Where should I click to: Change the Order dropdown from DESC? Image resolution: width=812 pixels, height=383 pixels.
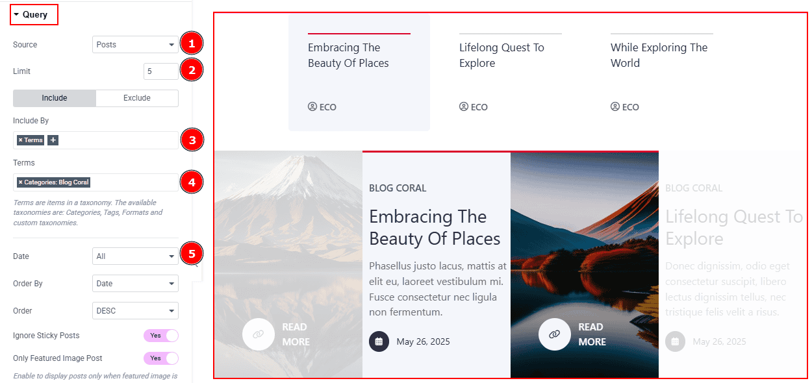135,311
